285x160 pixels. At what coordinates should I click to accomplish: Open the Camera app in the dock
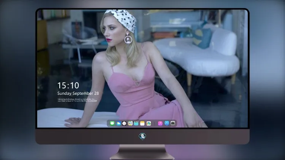(173, 123)
